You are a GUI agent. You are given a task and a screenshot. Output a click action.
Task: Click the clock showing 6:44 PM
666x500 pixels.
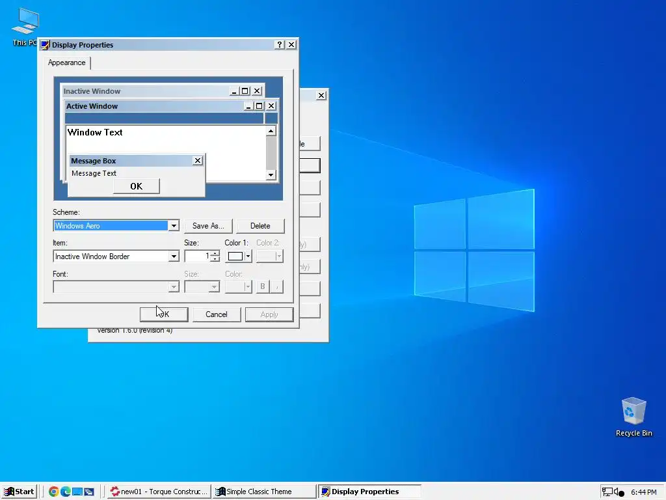coord(643,492)
